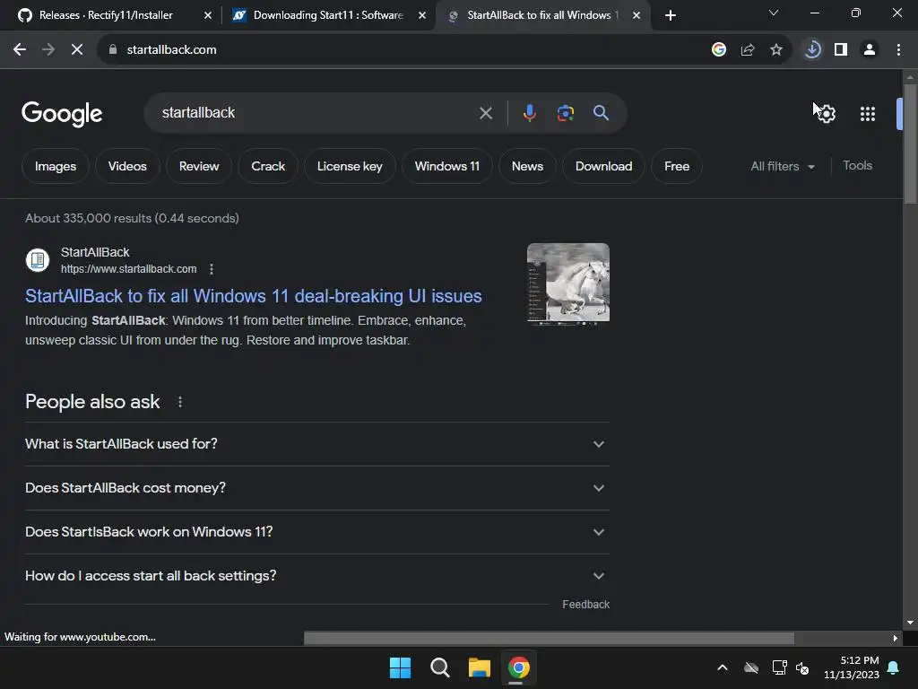Open Windows Start menu
This screenshot has width=918, height=689.
[400, 667]
